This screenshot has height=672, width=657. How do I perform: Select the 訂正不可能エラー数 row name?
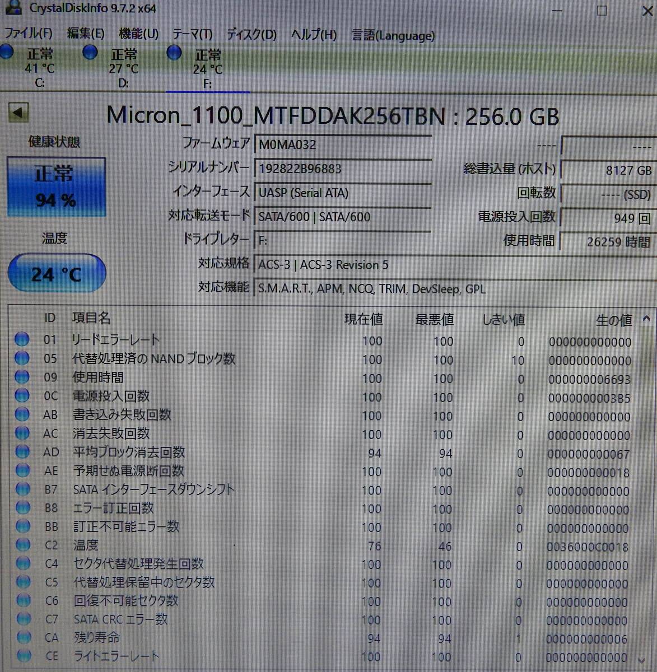[x=127, y=526]
